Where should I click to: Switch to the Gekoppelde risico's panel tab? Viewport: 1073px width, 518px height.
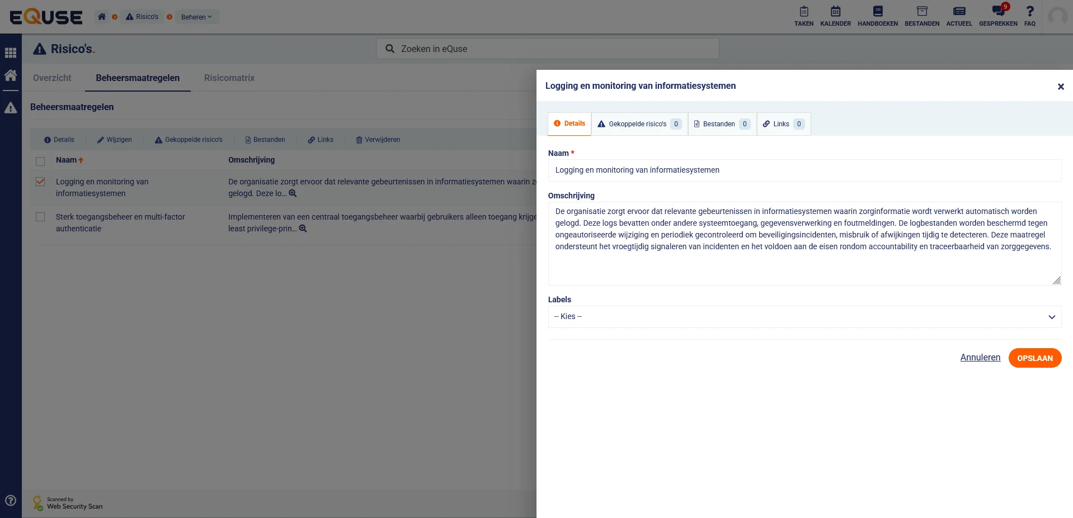tap(639, 124)
